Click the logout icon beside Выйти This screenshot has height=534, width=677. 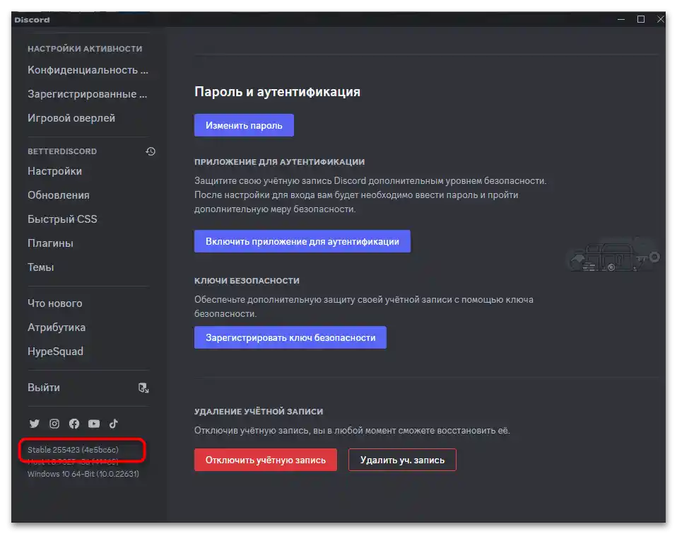coord(143,387)
